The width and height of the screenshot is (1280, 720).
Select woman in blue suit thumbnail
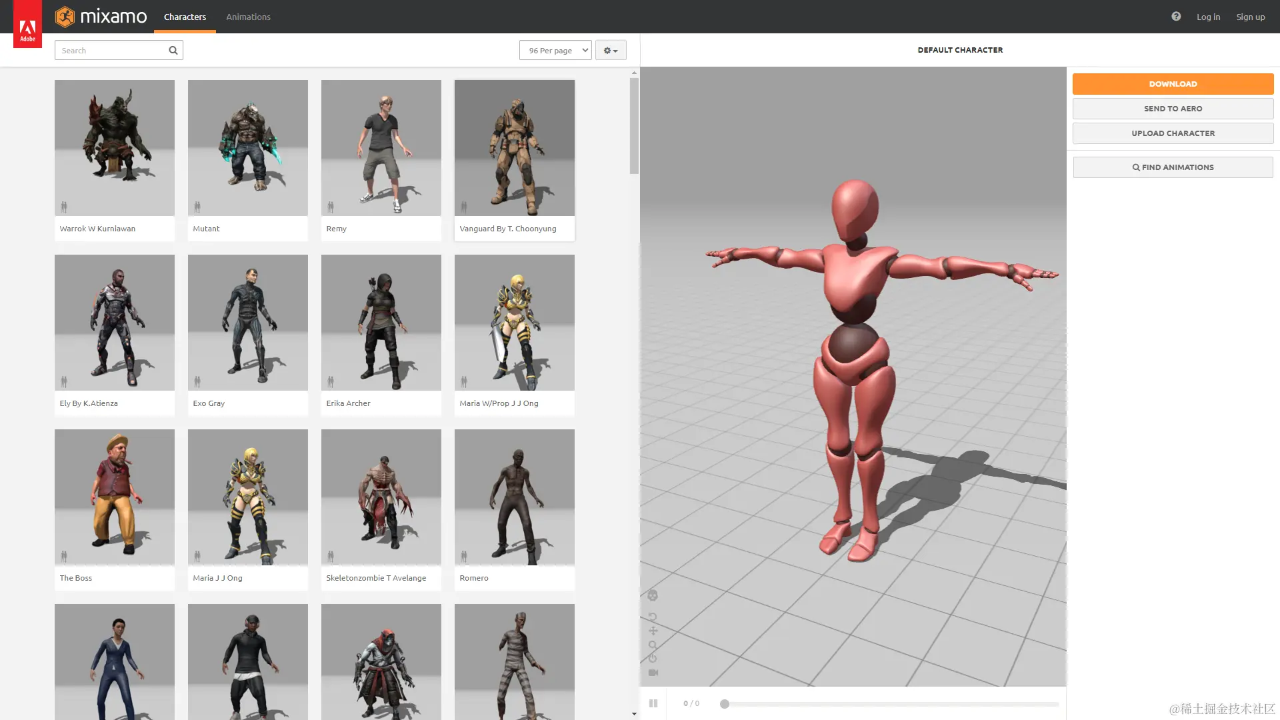point(115,662)
